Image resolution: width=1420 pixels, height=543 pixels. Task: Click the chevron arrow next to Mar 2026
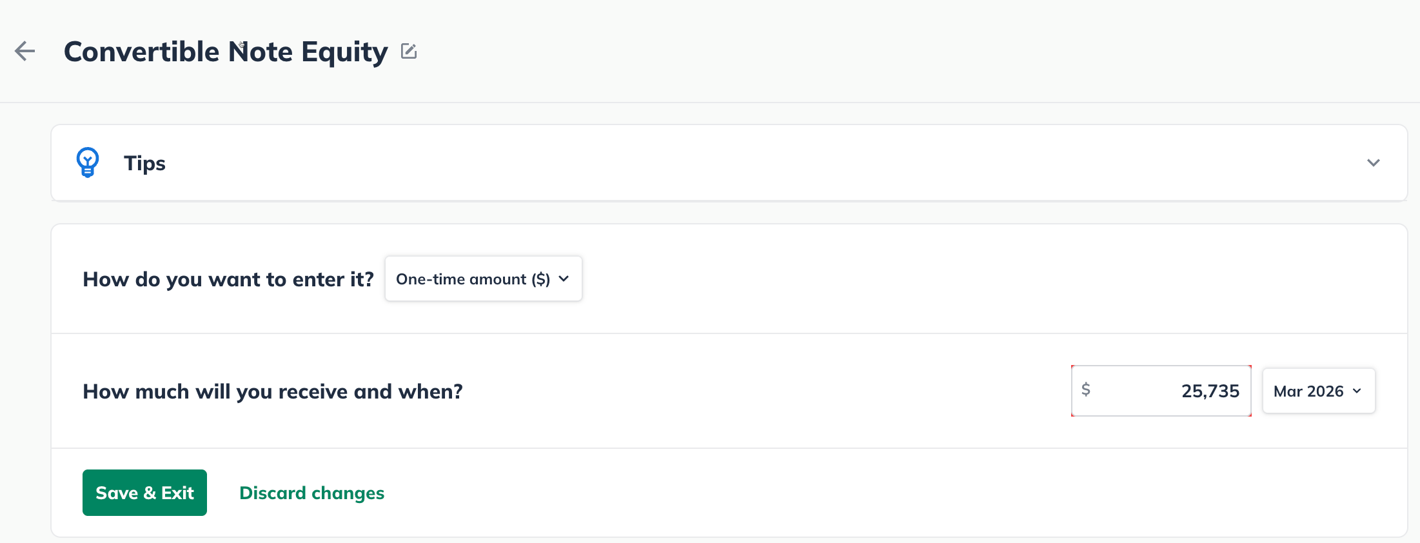coord(1357,391)
